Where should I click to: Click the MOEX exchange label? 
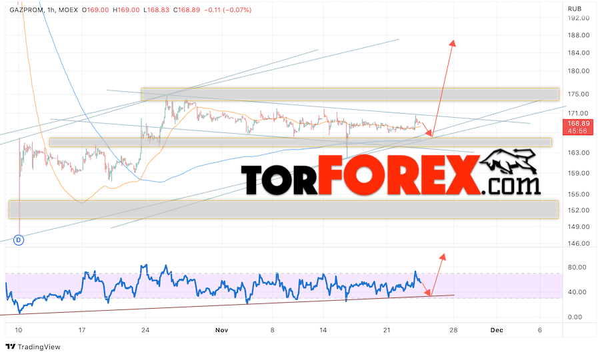coord(68,10)
